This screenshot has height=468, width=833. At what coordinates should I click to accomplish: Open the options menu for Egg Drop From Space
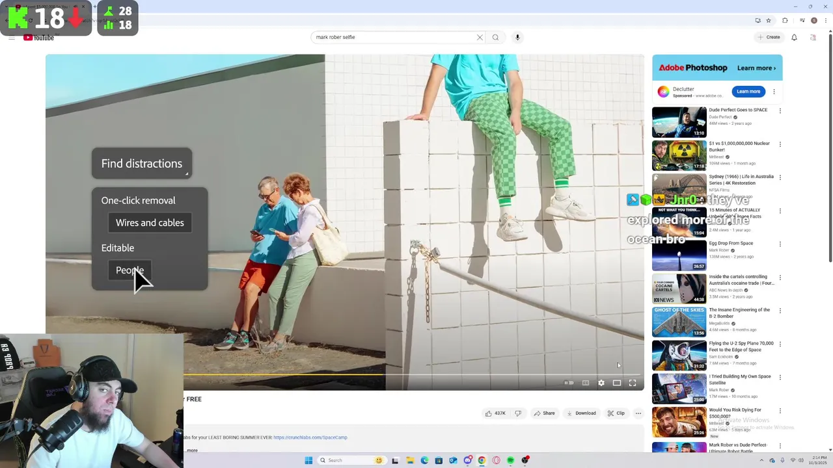coord(780,244)
